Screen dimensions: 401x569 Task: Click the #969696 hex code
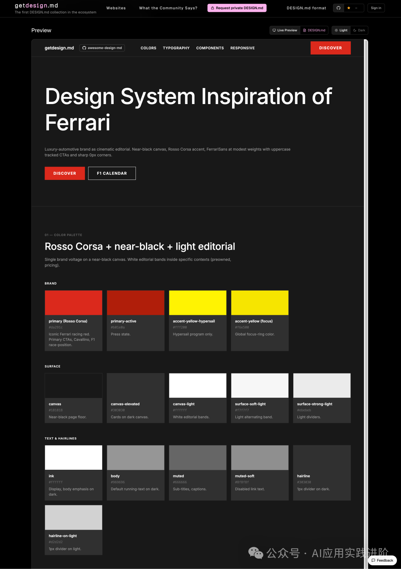[x=118, y=482]
